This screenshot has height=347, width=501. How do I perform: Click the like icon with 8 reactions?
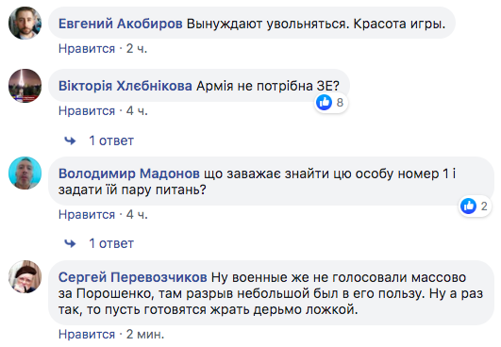pos(324,103)
